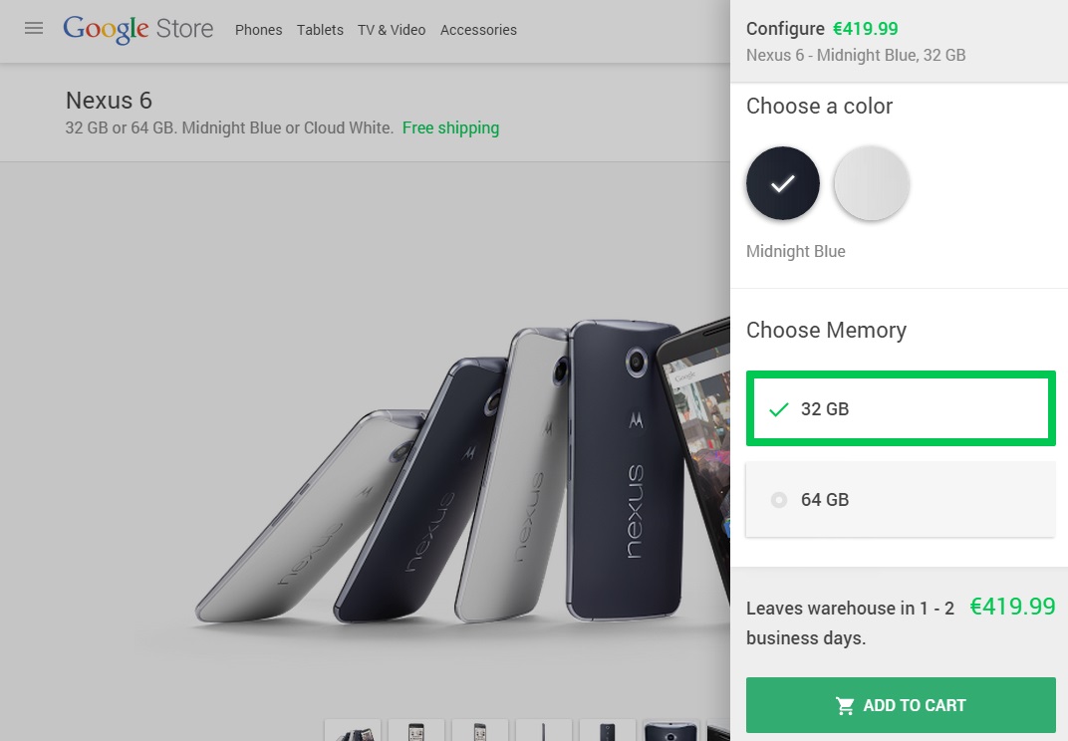
Task: Open the first product thumbnail
Action: (353, 731)
